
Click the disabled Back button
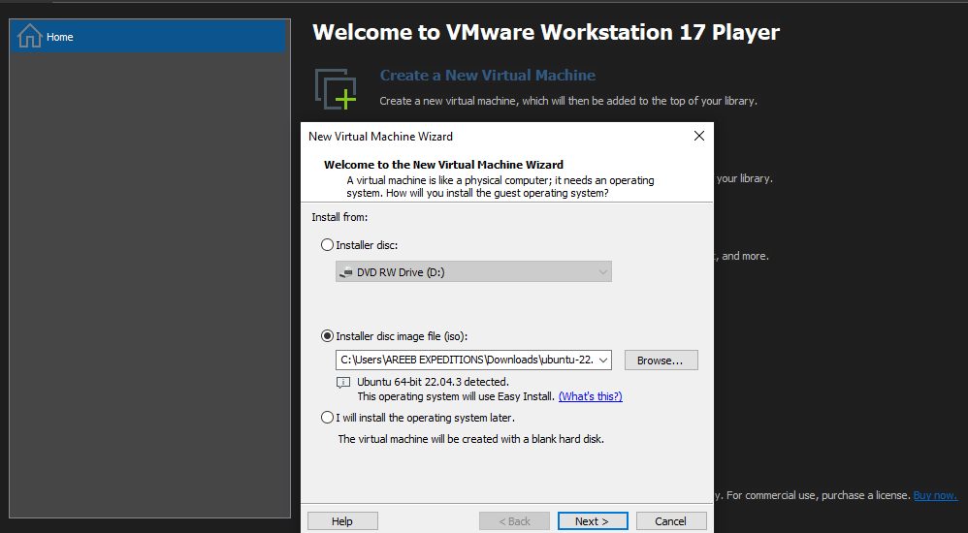pos(514,521)
